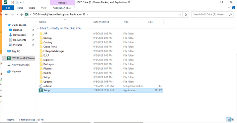Select the Updates folder icon

[x=41, y=82]
